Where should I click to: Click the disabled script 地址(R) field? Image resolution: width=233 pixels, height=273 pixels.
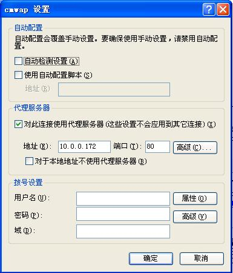point(114,89)
